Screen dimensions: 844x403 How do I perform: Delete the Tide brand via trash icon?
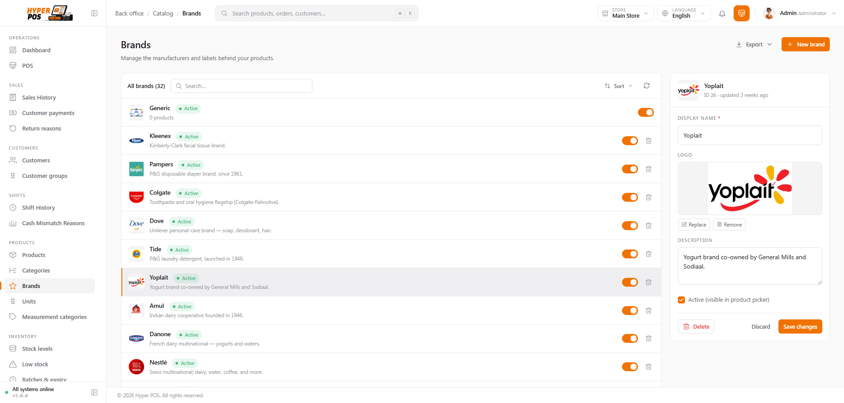click(649, 254)
